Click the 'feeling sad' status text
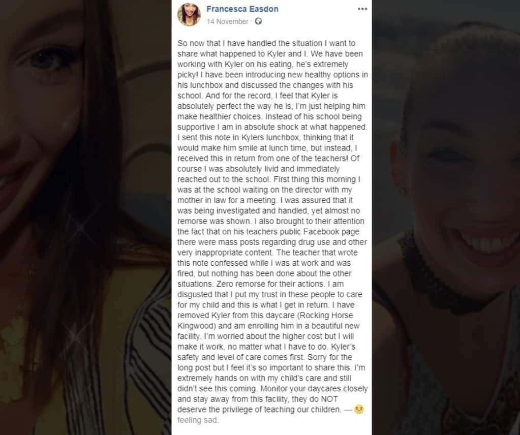 tap(198, 420)
